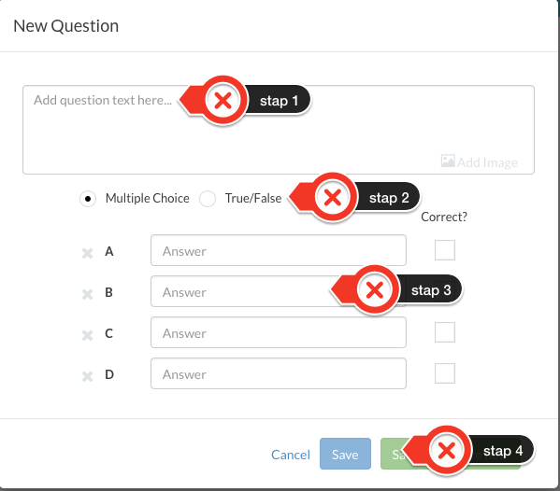
Task: Delete answer option D using the X icon
Action: click(x=87, y=376)
